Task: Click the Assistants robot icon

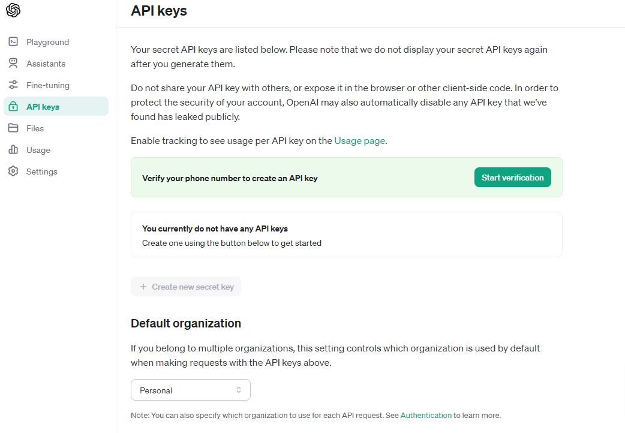Action: (x=13, y=64)
